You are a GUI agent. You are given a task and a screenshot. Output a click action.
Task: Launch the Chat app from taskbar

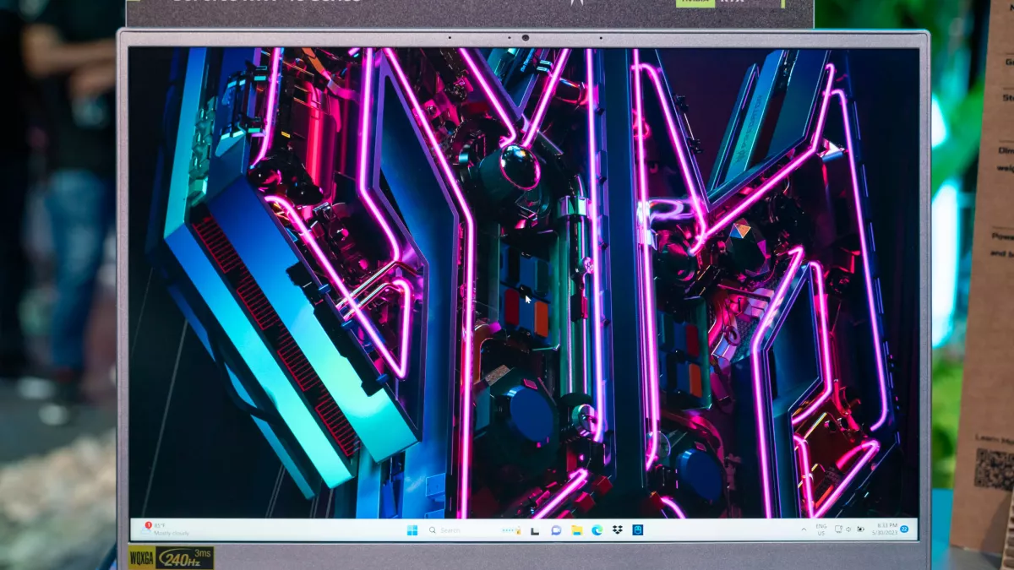click(556, 530)
